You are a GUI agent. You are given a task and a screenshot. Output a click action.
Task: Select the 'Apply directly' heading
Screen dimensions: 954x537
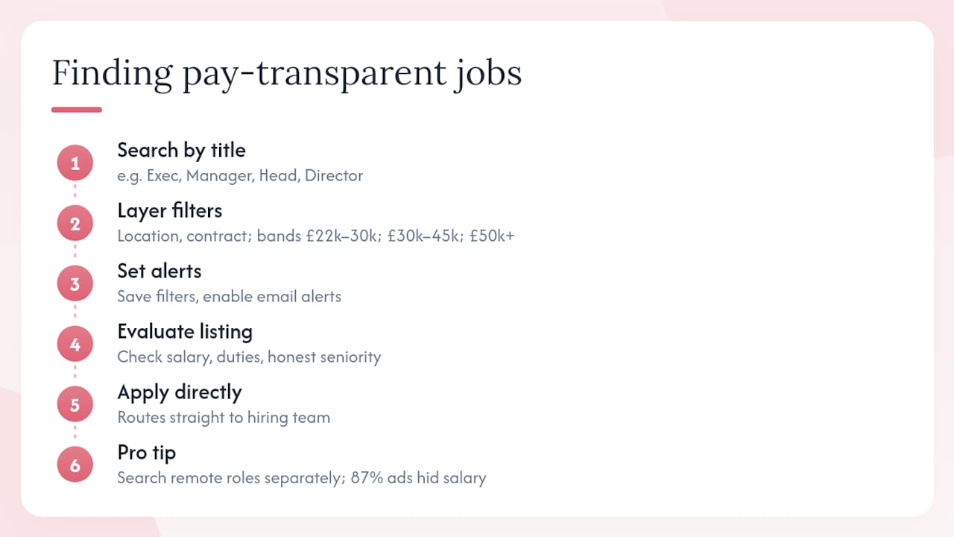(x=180, y=392)
